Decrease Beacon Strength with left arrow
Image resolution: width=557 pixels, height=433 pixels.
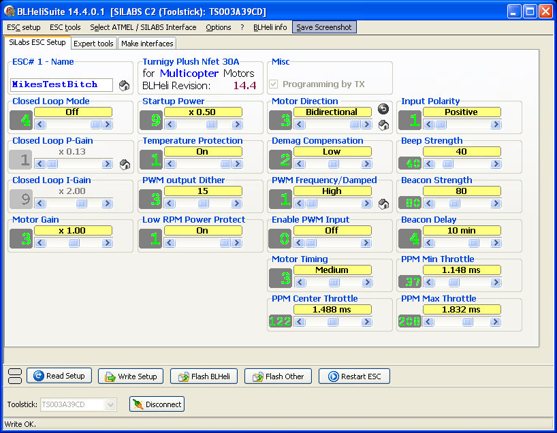click(429, 203)
